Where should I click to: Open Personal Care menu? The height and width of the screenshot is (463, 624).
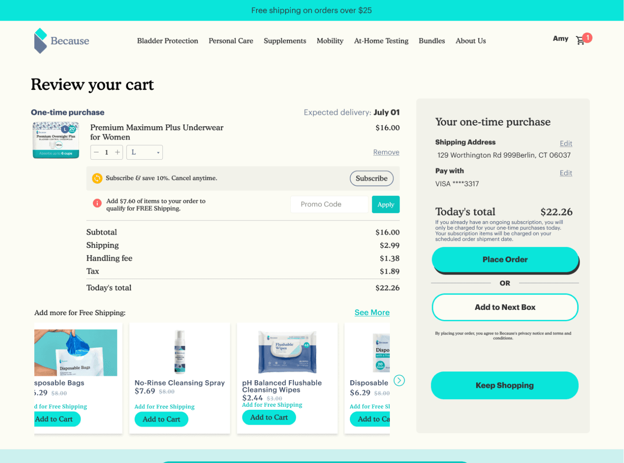click(x=231, y=41)
